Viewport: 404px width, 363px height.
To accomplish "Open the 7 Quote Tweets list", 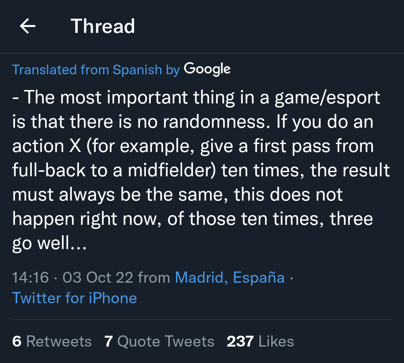I will 159,341.
